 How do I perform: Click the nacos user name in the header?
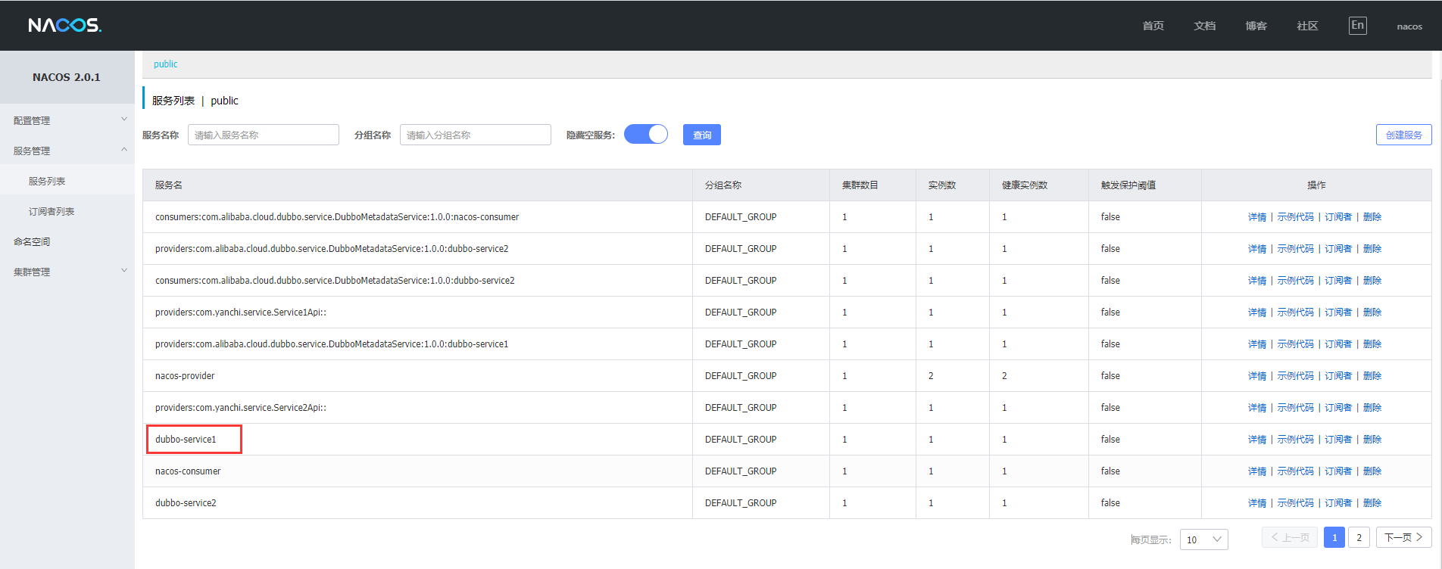pos(1409,26)
